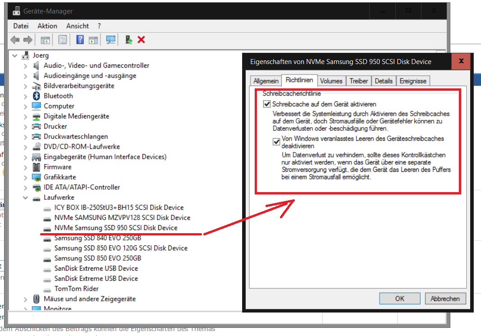The image size is (481, 336).
Task: Expand the Bluetooth node
Action: point(25,96)
